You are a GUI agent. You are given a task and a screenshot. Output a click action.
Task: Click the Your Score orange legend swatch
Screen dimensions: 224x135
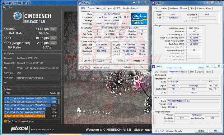pos(6,121)
